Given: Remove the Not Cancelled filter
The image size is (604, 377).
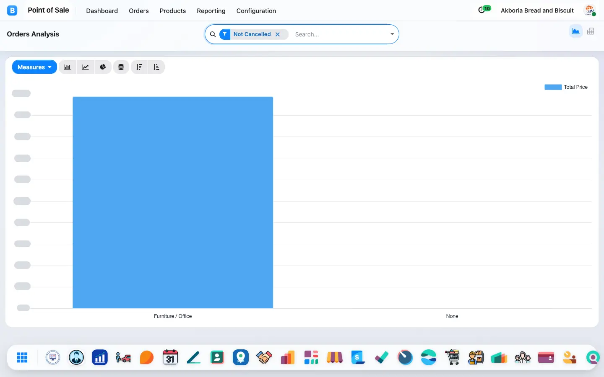Looking at the screenshot, I should (x=278, y=34).
